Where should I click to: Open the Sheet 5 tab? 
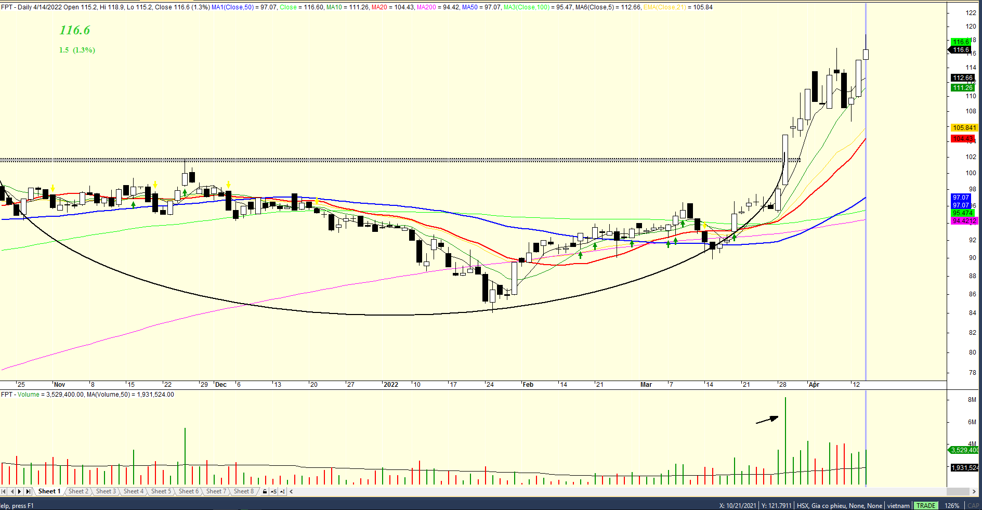[161, 491]
